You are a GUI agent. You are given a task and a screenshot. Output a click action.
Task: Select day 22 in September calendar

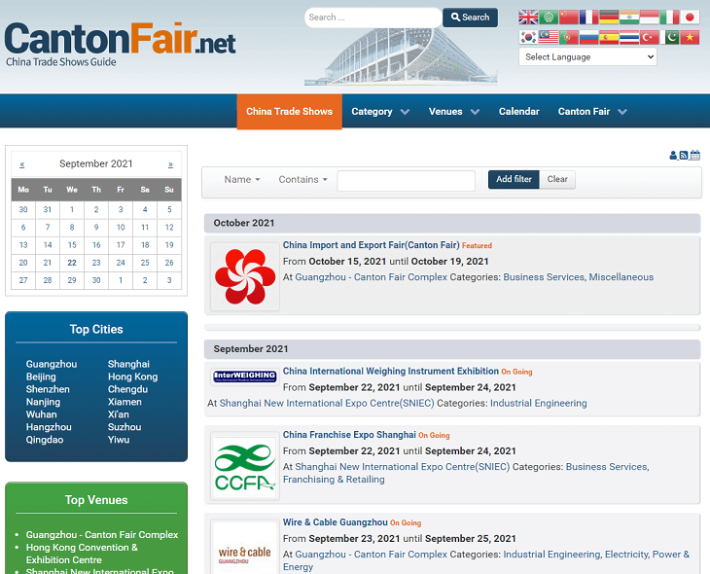(x=72, y=263)
